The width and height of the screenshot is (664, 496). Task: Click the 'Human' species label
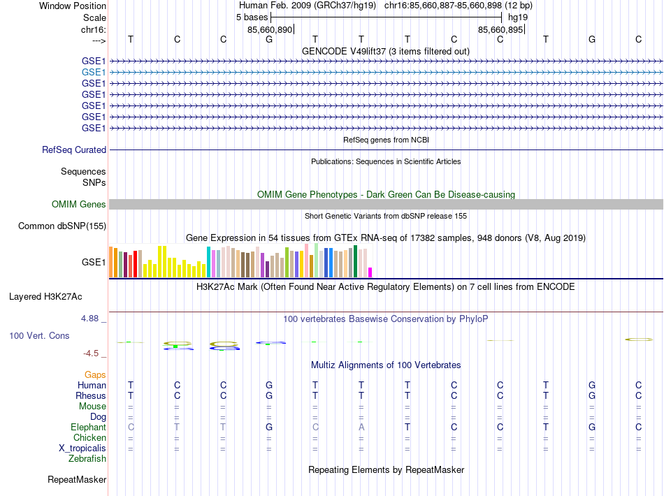pos(92,385)
